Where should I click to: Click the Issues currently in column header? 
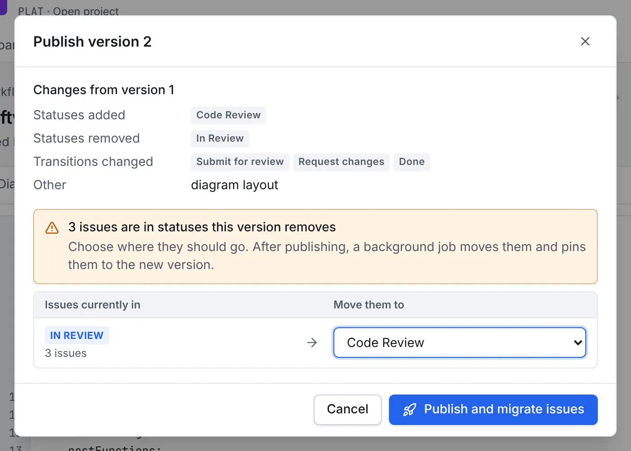point(92,305)
